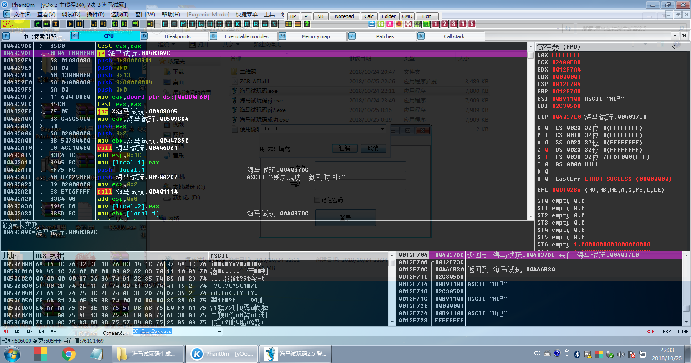This screenshot has height=363, width=691.
Task: Open the Chrome taskbar icon
Action: pyautogui.click(x=69, y=353)
